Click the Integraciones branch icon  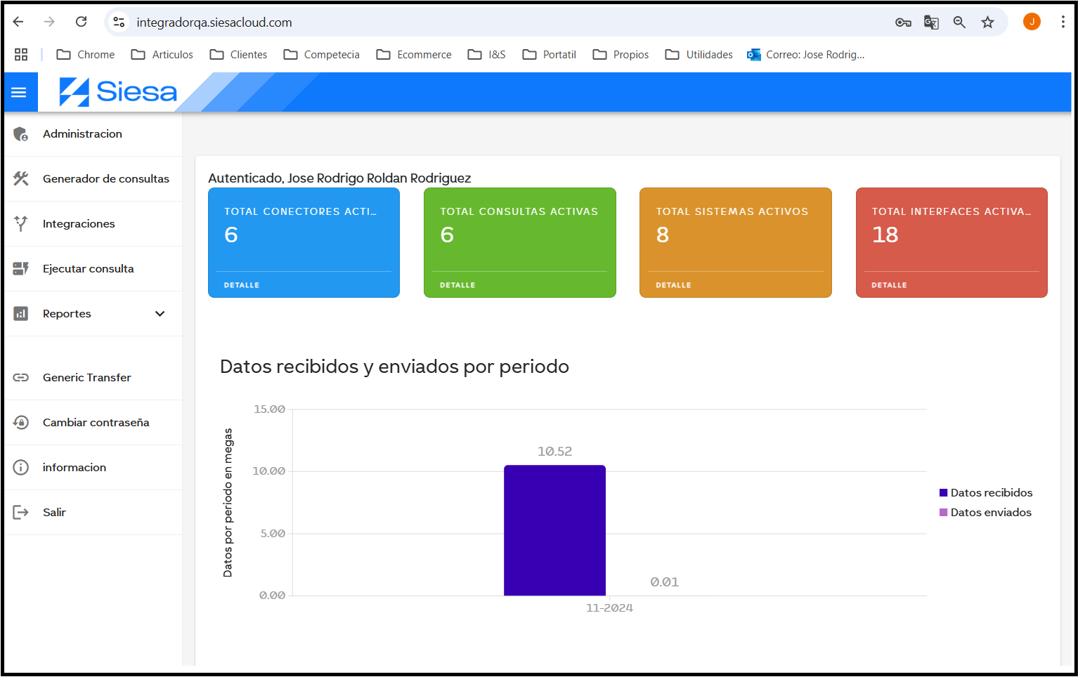tap(20, 223)
